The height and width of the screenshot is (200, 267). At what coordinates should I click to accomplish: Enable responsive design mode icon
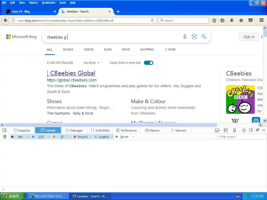click(234, 130)
